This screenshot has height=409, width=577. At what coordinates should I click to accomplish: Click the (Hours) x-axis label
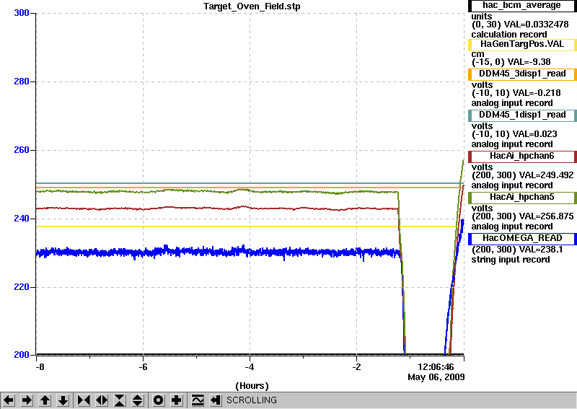(x=252, y=386)
